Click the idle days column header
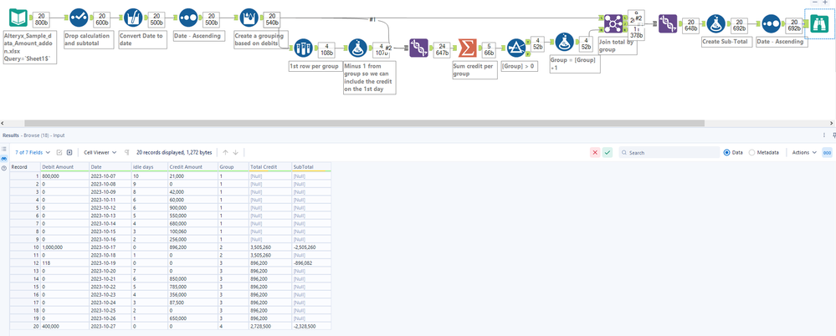The width and height of the screenshot is (836, 336). point(149,166)
